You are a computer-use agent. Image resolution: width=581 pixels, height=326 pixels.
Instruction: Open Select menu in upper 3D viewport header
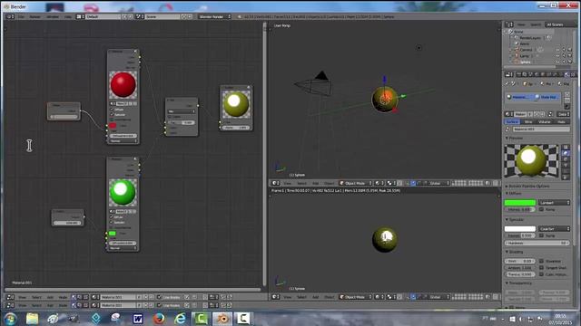pyautogui.click(x=301, y=183)
